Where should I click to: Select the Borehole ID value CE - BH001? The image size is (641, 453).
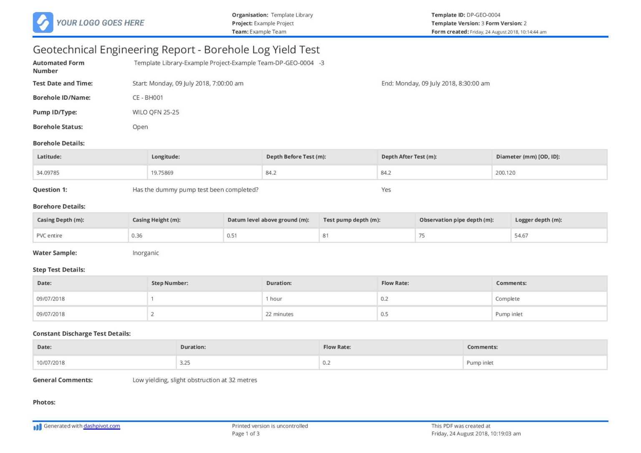[x=147, y=97]
